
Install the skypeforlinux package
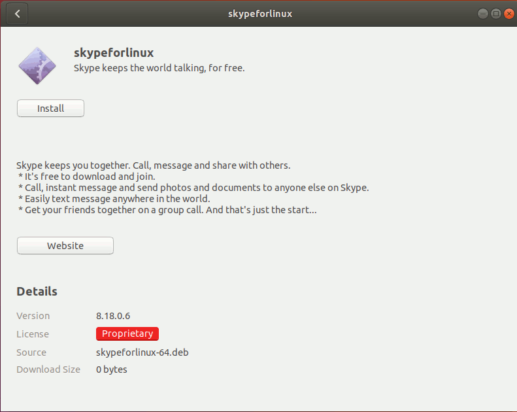(x=50, y=108)
